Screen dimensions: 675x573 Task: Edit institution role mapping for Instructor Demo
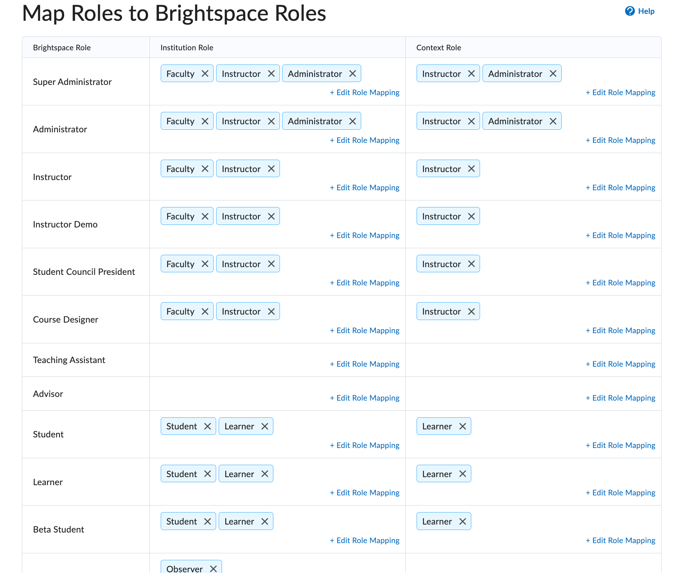[364, 235]
